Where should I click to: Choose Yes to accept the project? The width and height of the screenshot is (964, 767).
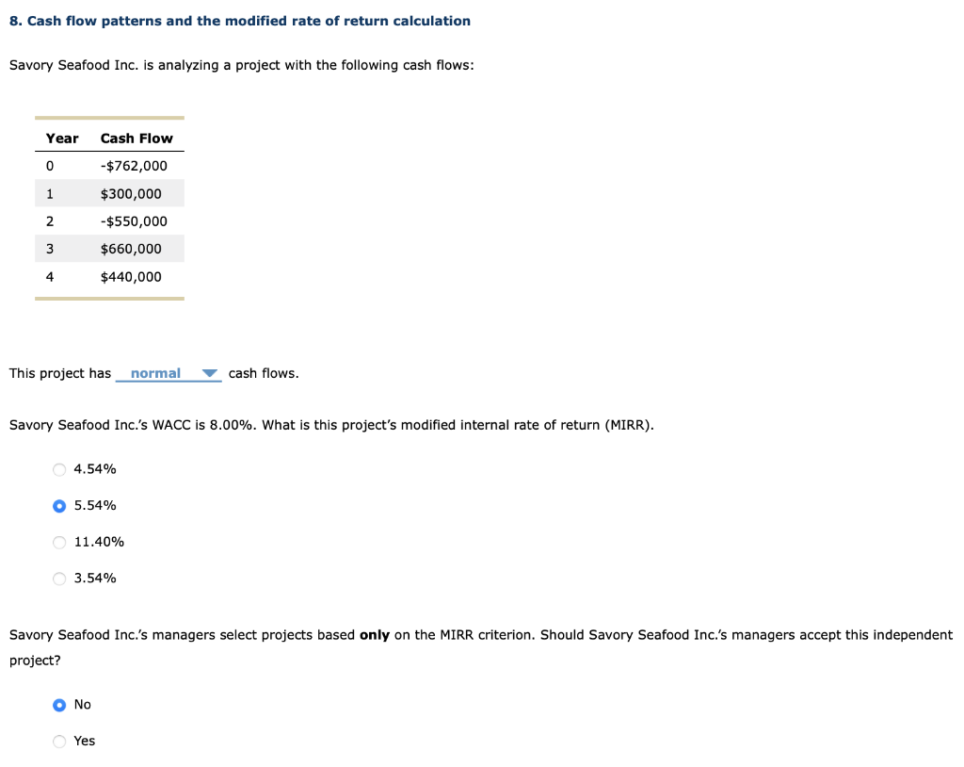tap(58, 742)
